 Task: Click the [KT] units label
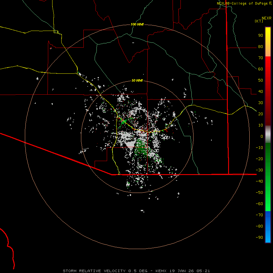(x=259, y=21)
